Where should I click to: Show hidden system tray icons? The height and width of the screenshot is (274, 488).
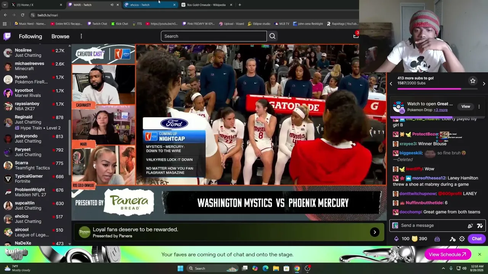click(x=443, y=268)
